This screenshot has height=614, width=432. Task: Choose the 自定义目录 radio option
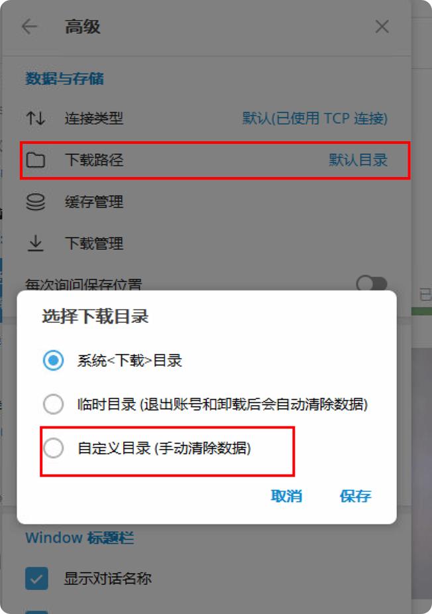pos(53,448)
